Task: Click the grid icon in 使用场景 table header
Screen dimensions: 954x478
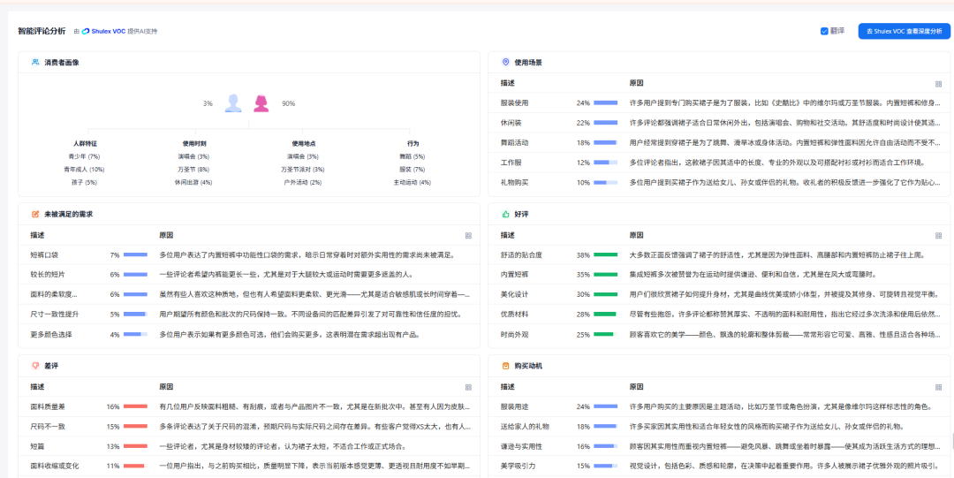Action: point(938,84)
